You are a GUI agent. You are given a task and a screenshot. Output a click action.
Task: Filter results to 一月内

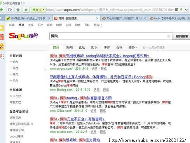(14, 74)
